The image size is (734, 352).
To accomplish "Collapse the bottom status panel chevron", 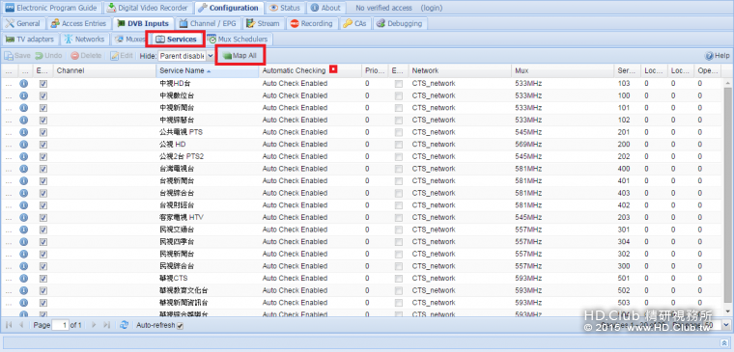I will (725, 343).
